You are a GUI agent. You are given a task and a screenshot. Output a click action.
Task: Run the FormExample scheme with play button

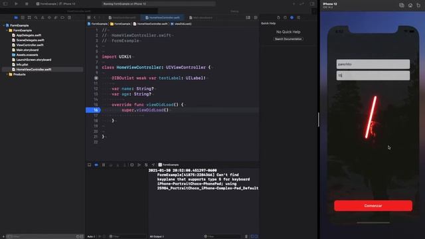(x=16, y=4)
